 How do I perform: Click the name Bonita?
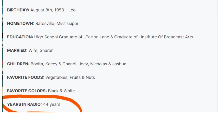[x=37, y=64]
